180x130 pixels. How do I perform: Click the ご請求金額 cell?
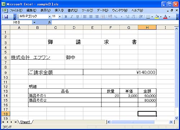56,72
